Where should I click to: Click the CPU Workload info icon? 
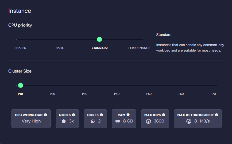tap(45, 115)
